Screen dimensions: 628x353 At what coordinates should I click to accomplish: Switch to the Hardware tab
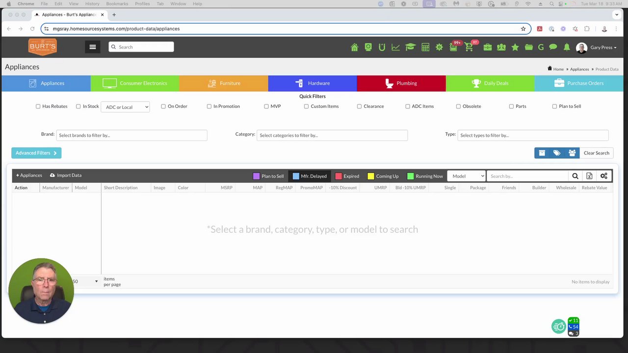[313, 83]
